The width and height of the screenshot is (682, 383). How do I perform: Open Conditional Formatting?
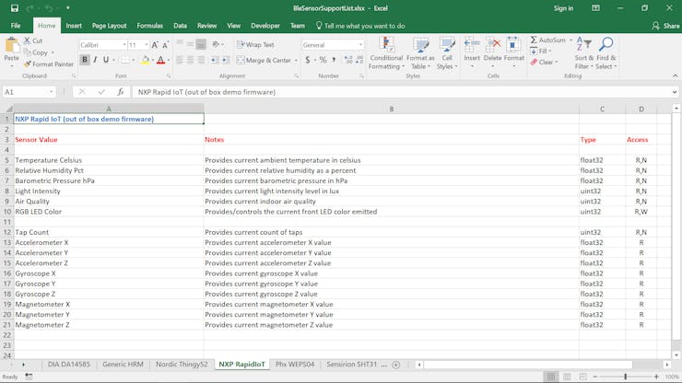point(386,53)
